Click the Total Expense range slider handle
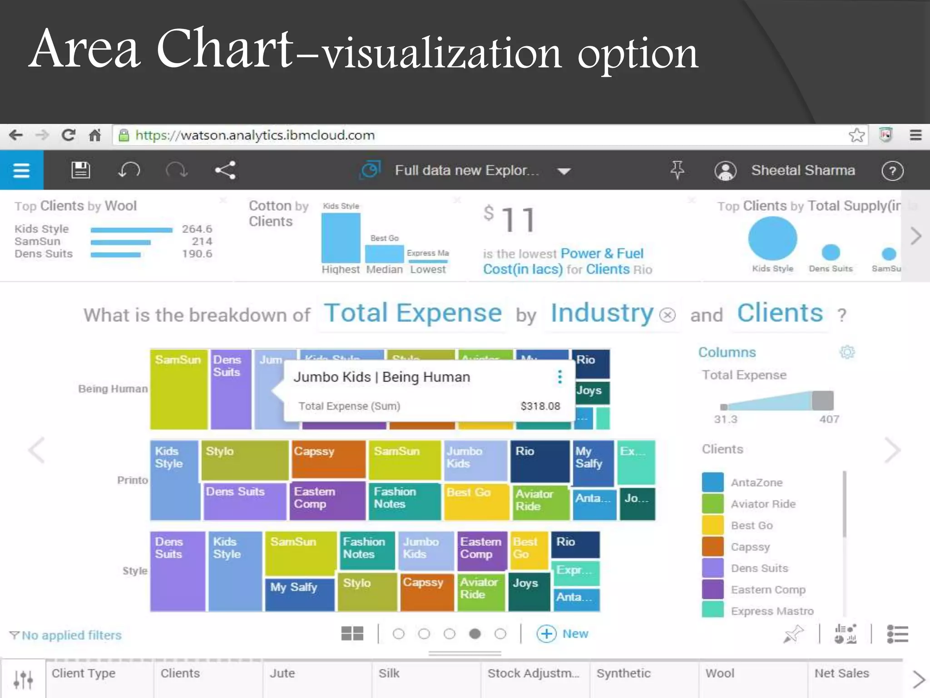Image resolution: width=930 pixels, height=698 pixels. 823,400
